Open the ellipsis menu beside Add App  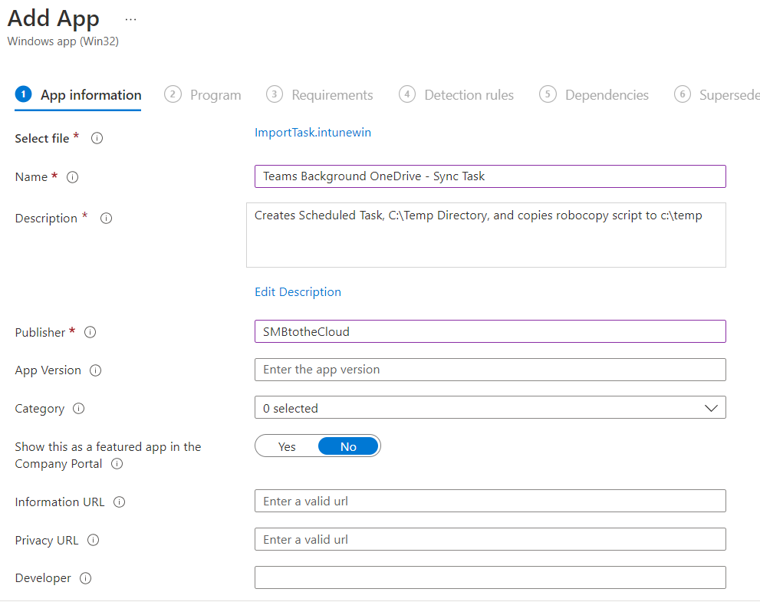point(130,19)
